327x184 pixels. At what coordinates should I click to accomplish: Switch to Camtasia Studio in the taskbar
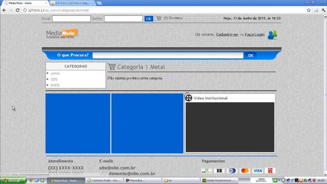(x=104, y=180)
